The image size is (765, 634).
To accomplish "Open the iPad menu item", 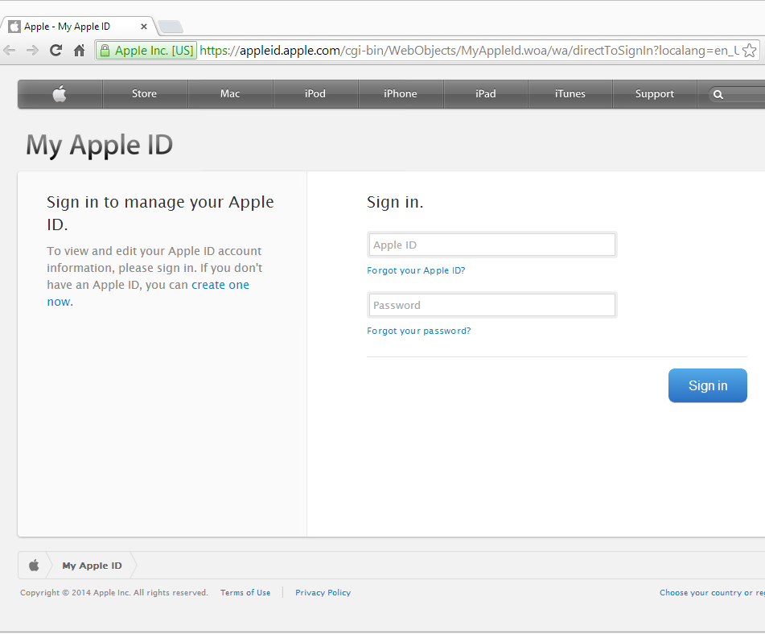I will (485, 93).
